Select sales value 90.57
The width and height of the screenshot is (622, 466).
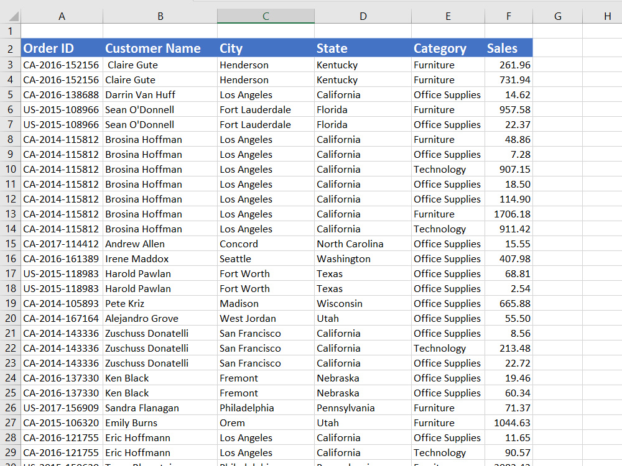click(509, 452)
